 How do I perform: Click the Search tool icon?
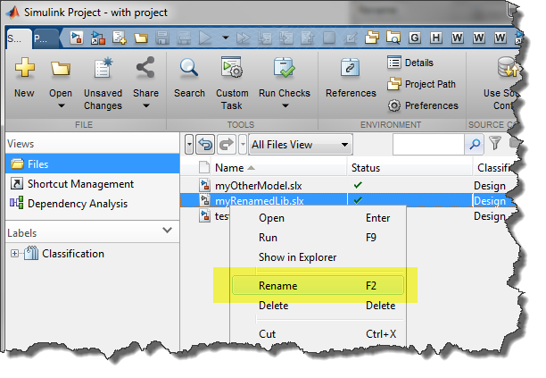[189, 70]
